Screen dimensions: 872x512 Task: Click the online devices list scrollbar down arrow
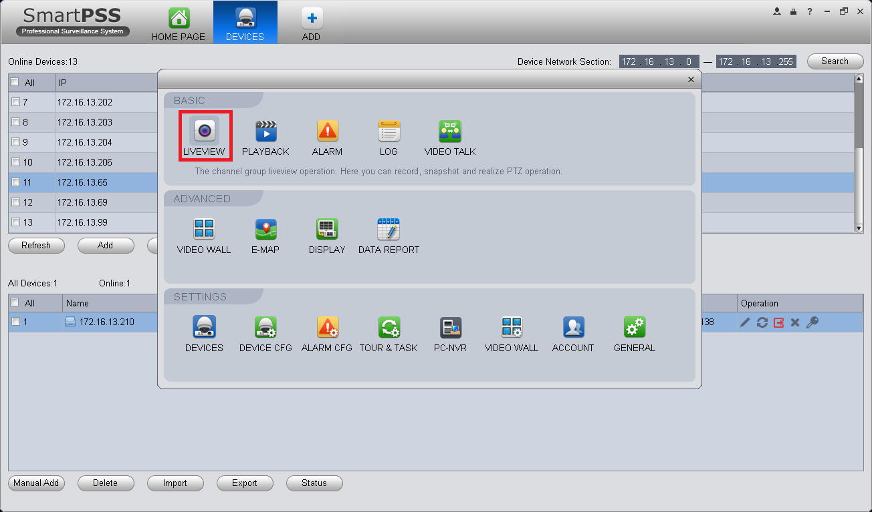point(859,228)
